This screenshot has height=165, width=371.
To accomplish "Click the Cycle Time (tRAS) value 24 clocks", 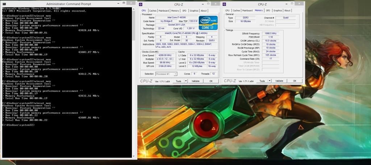I will (x=270, y=51).
